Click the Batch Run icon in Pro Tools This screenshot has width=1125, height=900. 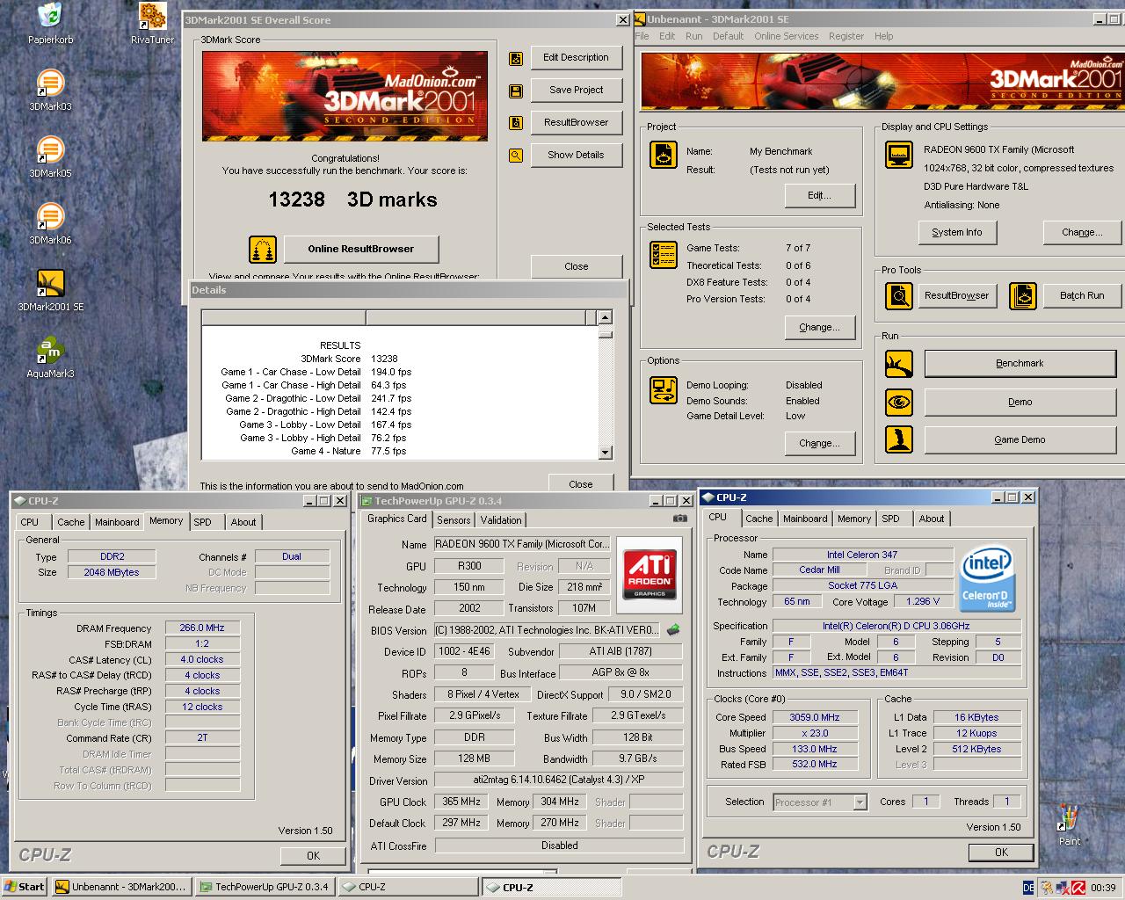pyautogui.click(x=1023, y=296)
